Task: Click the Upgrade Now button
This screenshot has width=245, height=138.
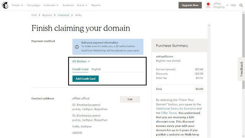Action: click(x=190, y=5)
